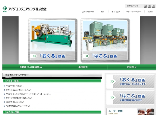Switch the site to English
This screenshot has width=158, height=115.
click(x=150, y=12)
